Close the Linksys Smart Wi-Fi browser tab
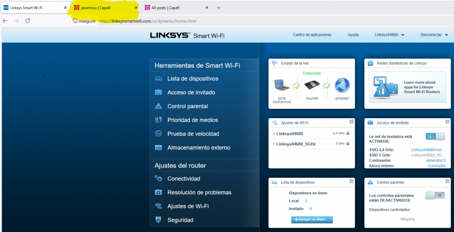 [x=65, y=8]
